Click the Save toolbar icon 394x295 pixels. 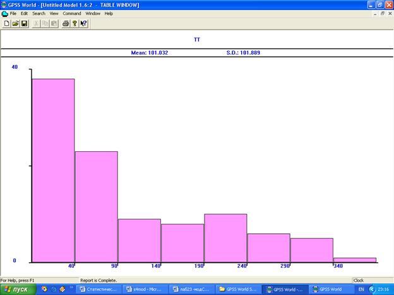point(24,23)
